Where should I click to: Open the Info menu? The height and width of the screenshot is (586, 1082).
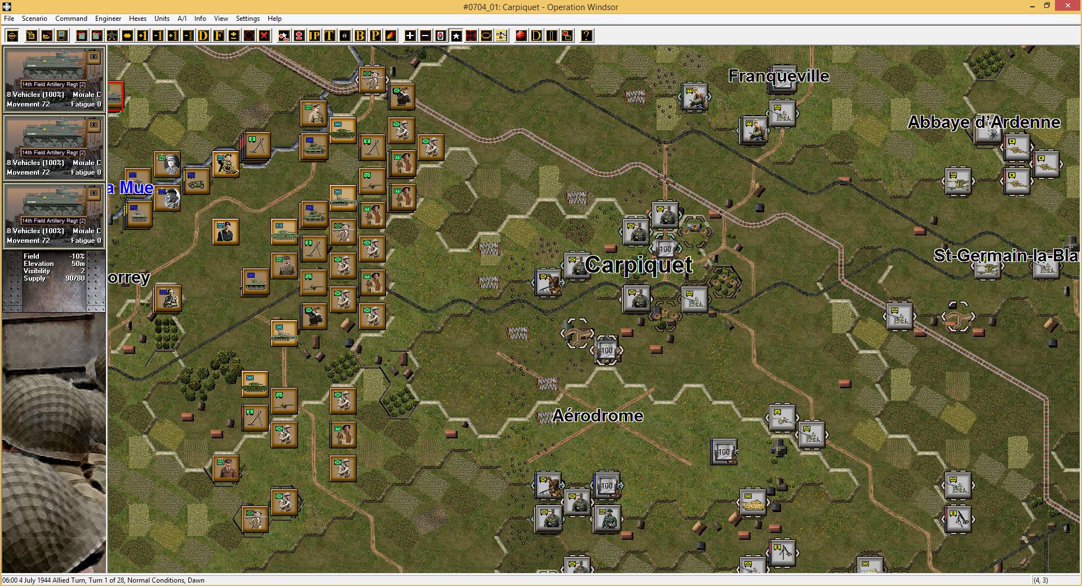[200, 19]
